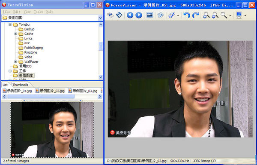Advance to next image with right arrow
This screenshot has width=257, height=165.
(x=139, y=15)
